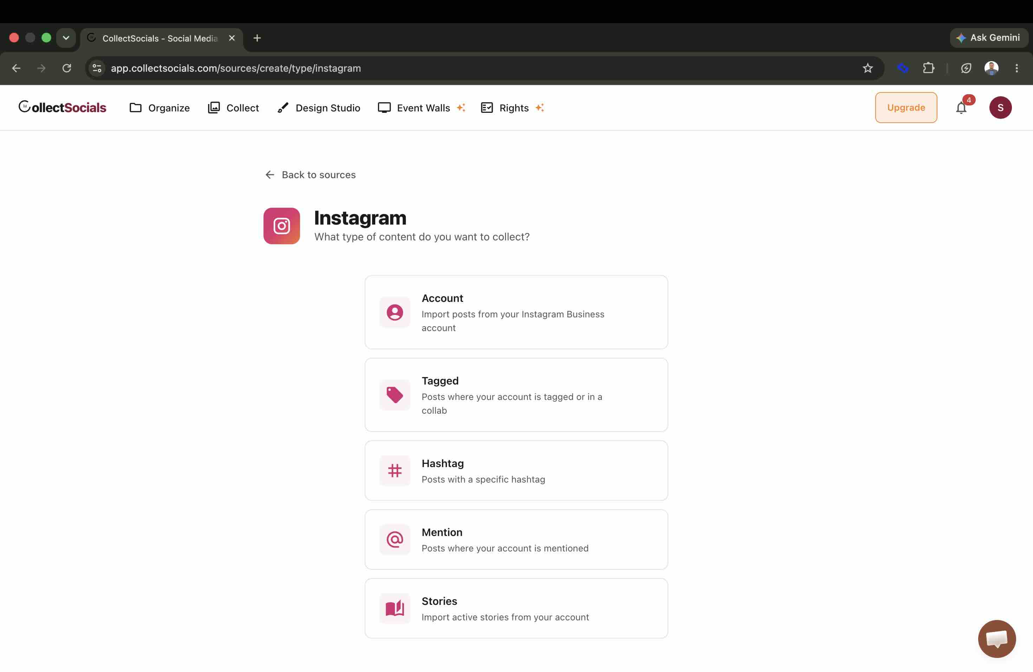
Task: Open the chat support bubble
Action: tap(996, 639)
